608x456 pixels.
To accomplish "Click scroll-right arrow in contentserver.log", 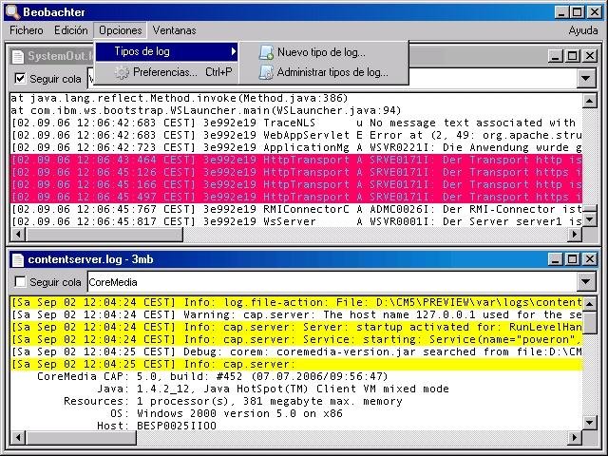I will coord(575,437).
